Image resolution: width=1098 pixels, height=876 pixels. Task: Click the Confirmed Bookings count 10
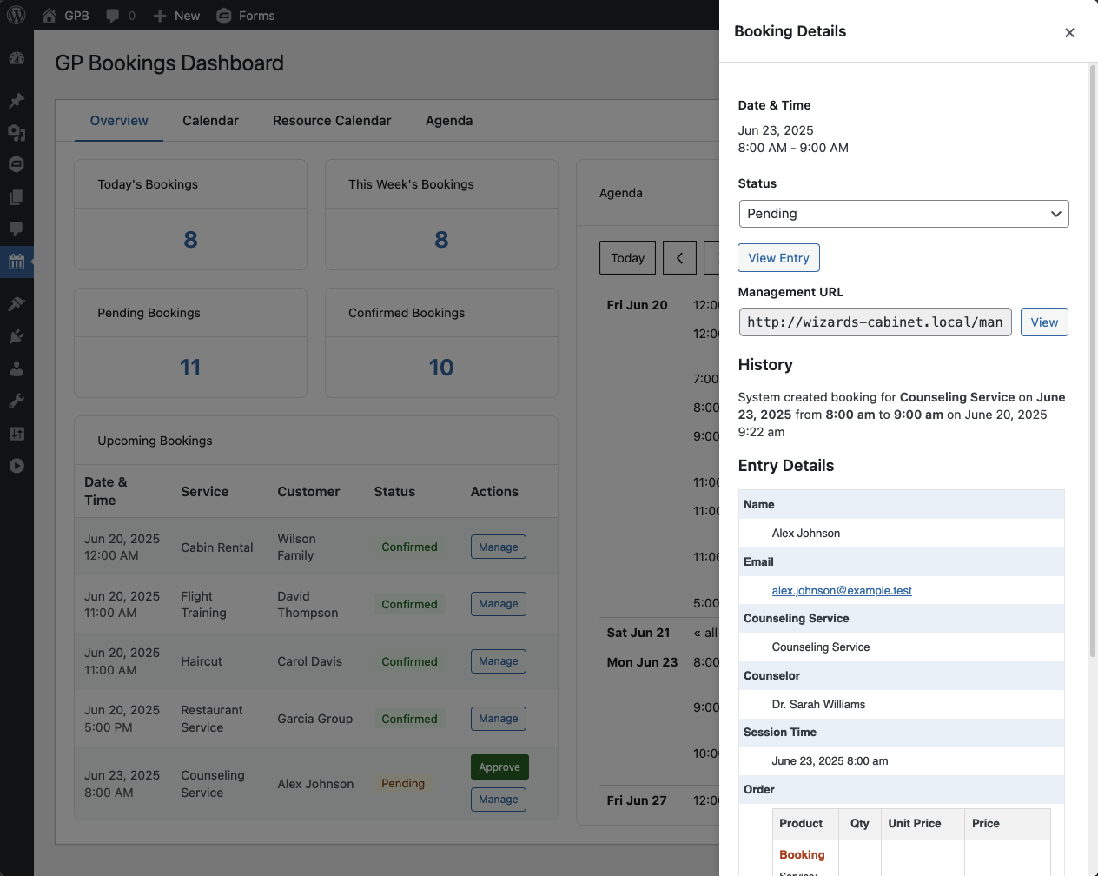pyautogui.click(x=441, y=368)
